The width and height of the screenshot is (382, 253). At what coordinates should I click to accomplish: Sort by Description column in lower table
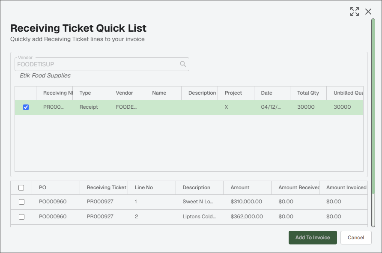click(x=200, y=188)
